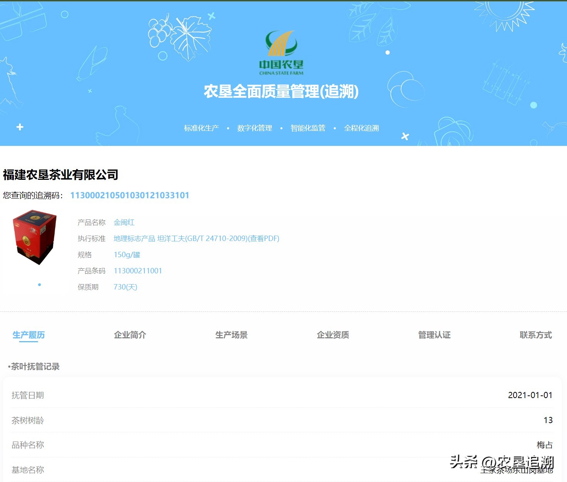Open the traceability code 113000210501030121033101 link
The width and height of the screenshot is (567, 482).
click(x=129, y=195)
